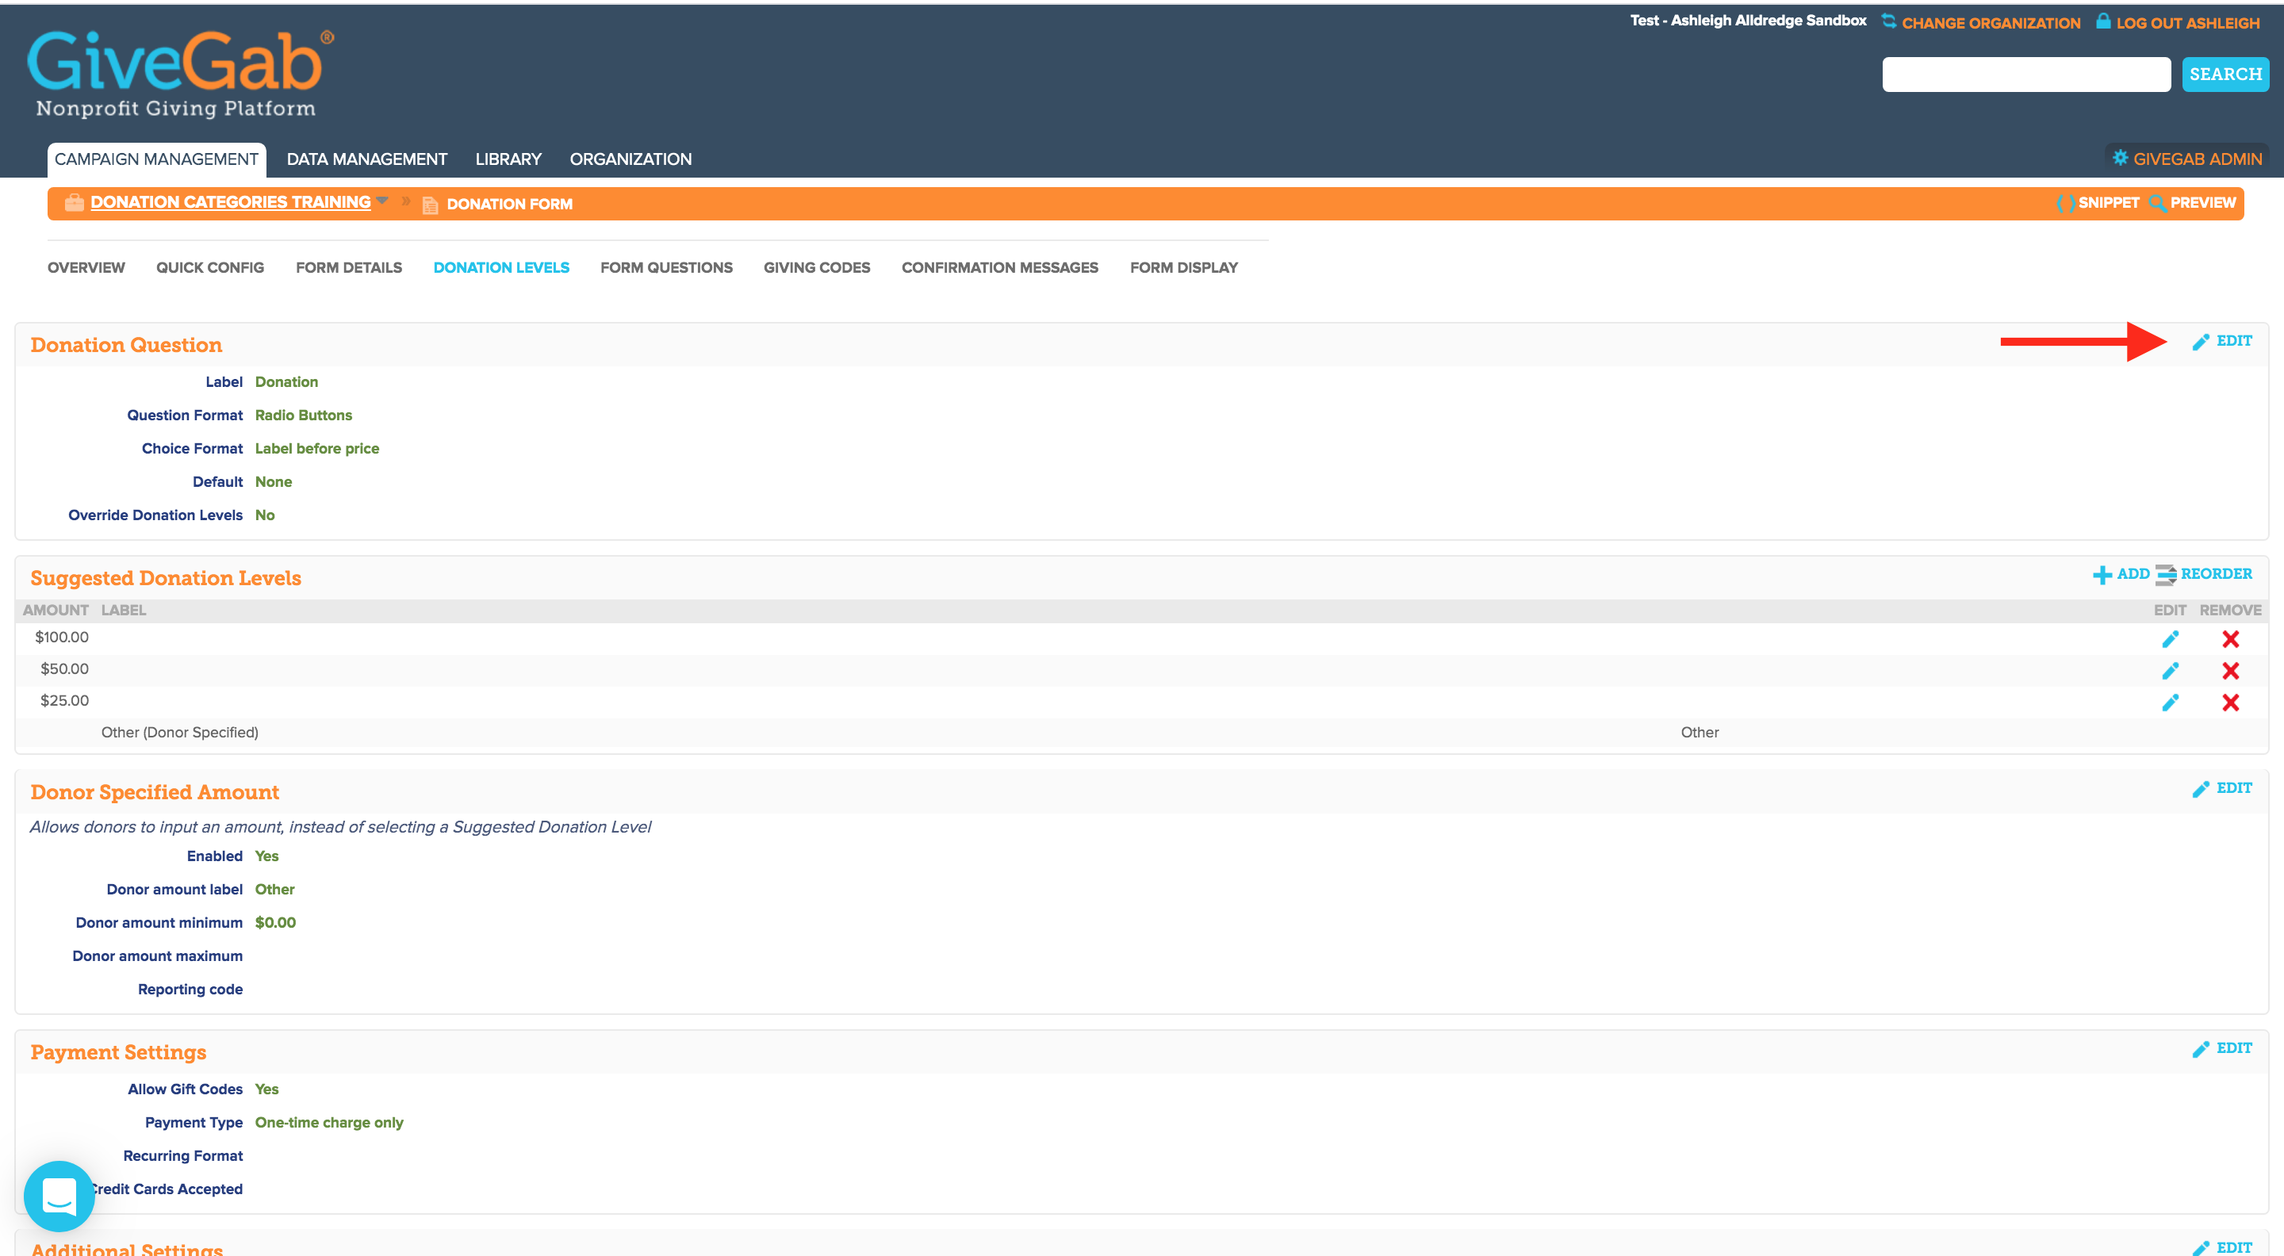Image resolution: width=2284 pixels, height=1256 pixels.
Task: Open Donation Categories Training campaign link
Action: [x=231, y=203]
